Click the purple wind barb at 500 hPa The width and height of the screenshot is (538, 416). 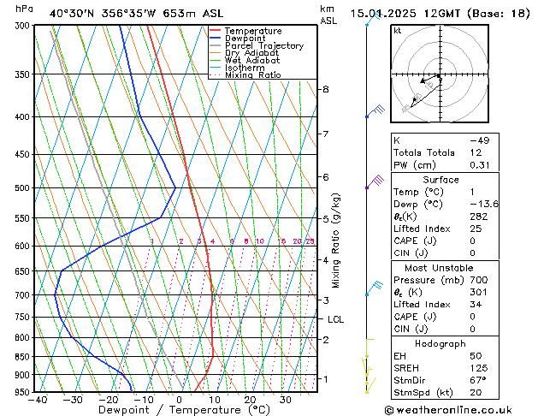(x=375, y=181)
